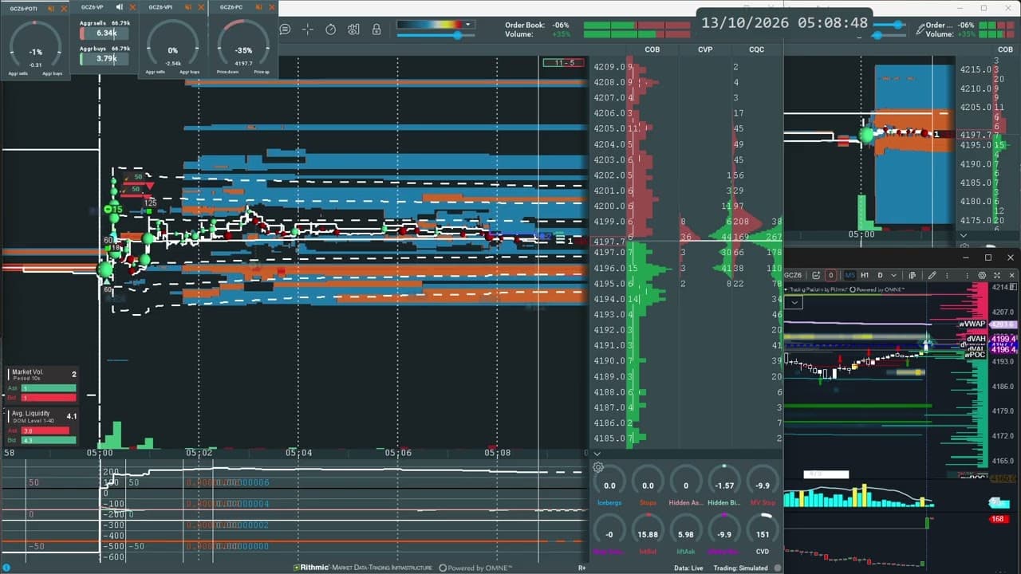Mute sound on the GCZ6-VPI widget

(190, 8)
